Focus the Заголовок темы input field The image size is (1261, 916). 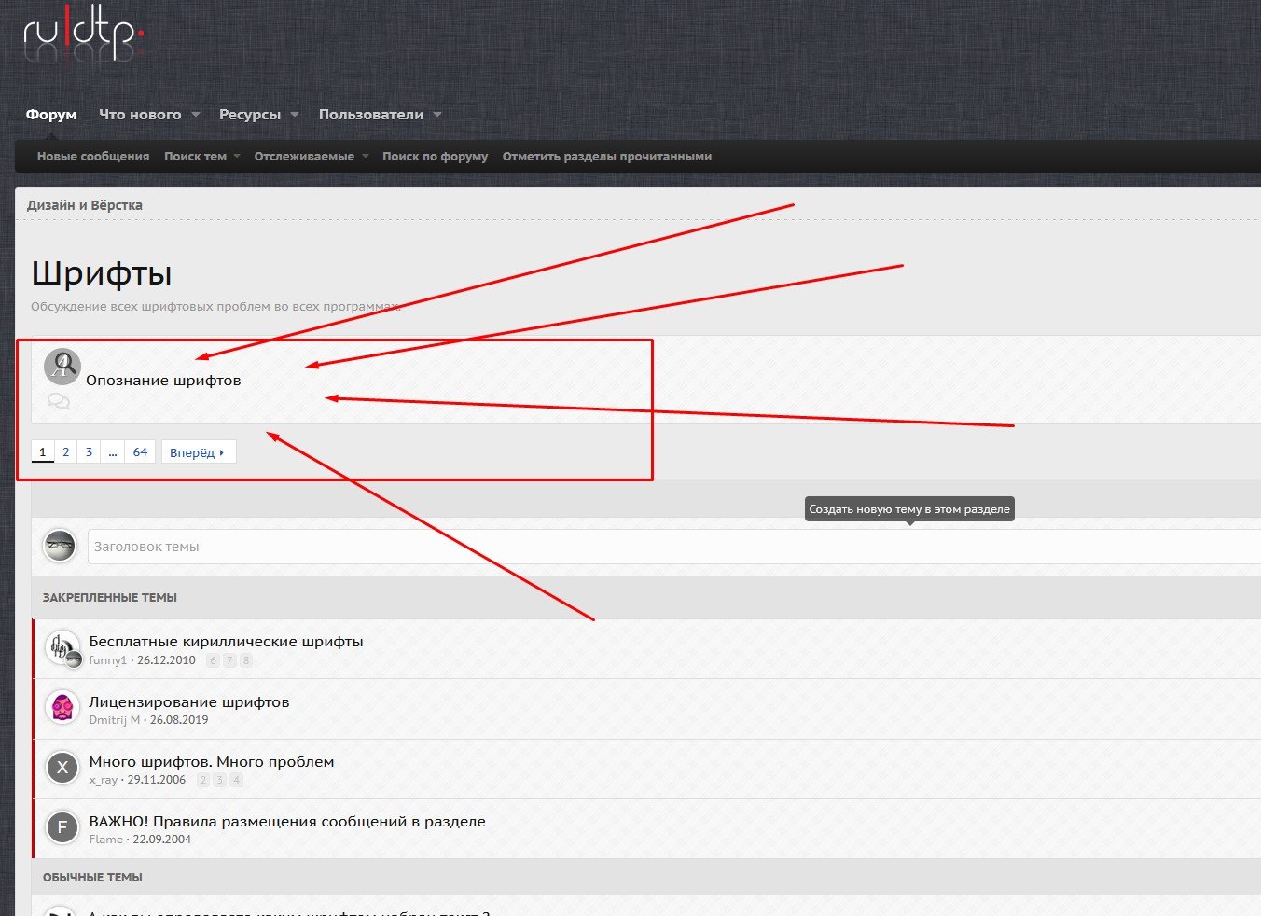coord(673,547)
